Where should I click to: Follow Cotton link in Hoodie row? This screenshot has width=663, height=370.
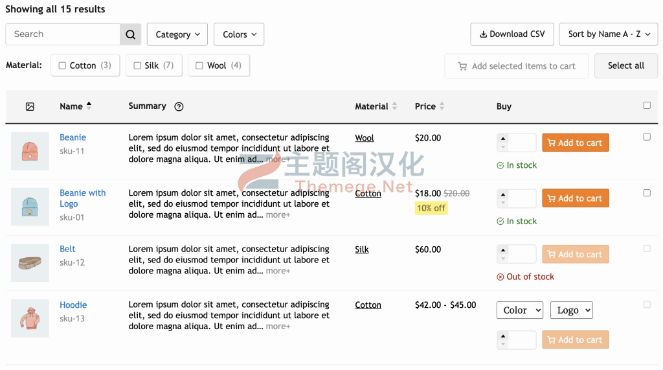coord(368,305)
